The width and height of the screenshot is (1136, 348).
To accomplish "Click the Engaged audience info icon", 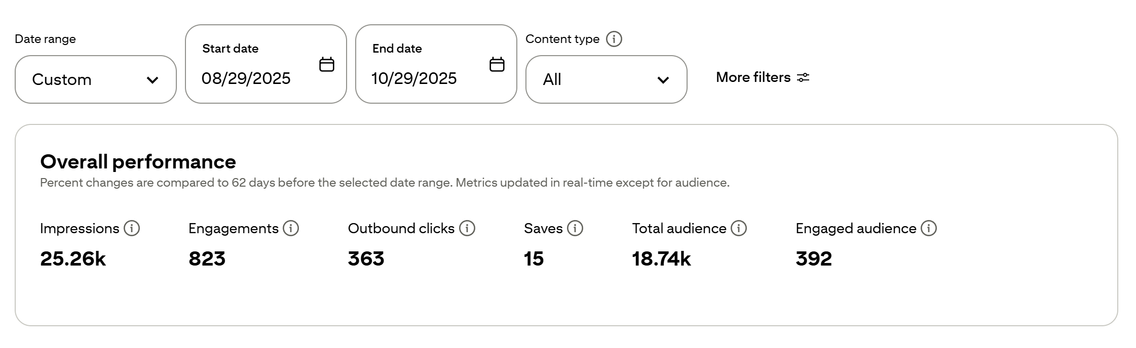I will 929,228.
